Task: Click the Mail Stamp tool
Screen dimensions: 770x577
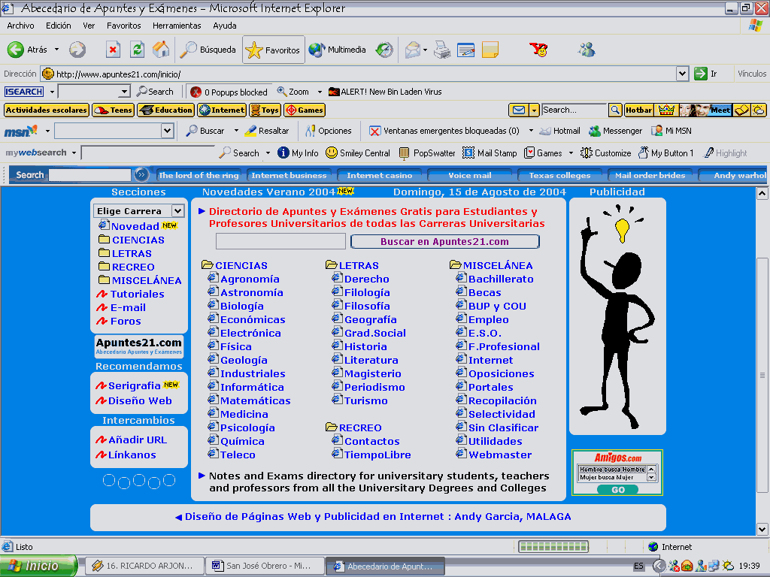Action: click(490, 153)
